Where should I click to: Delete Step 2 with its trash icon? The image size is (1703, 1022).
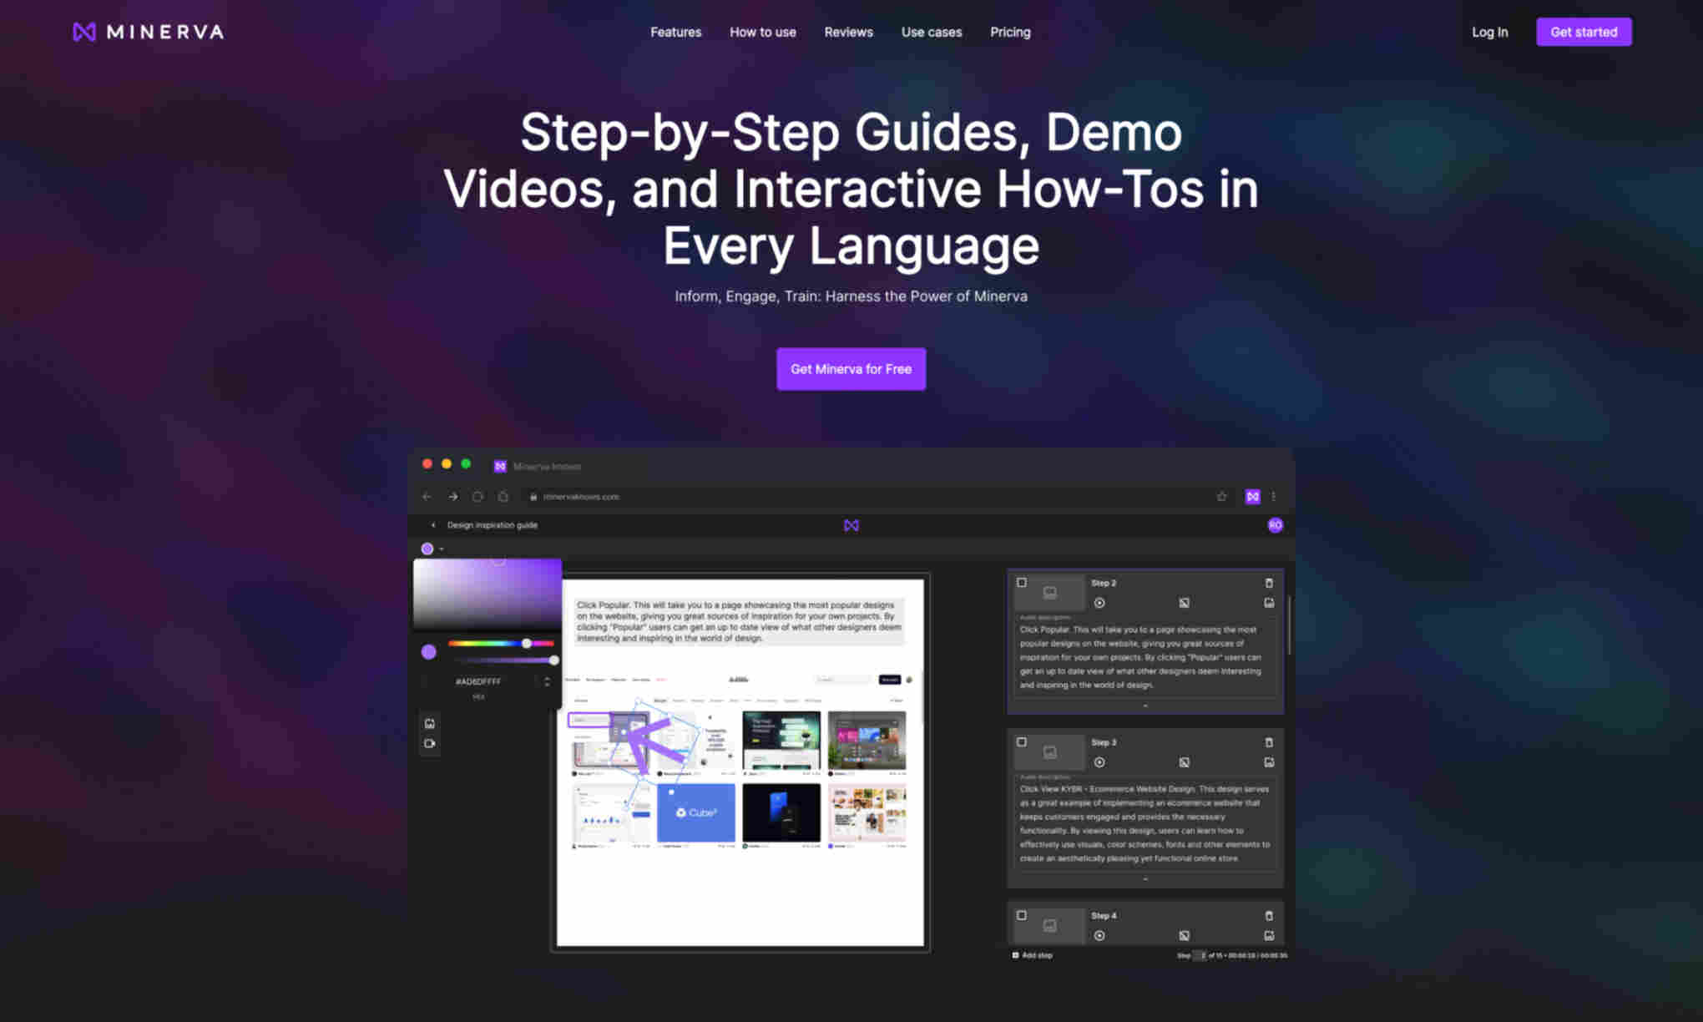1269,583
